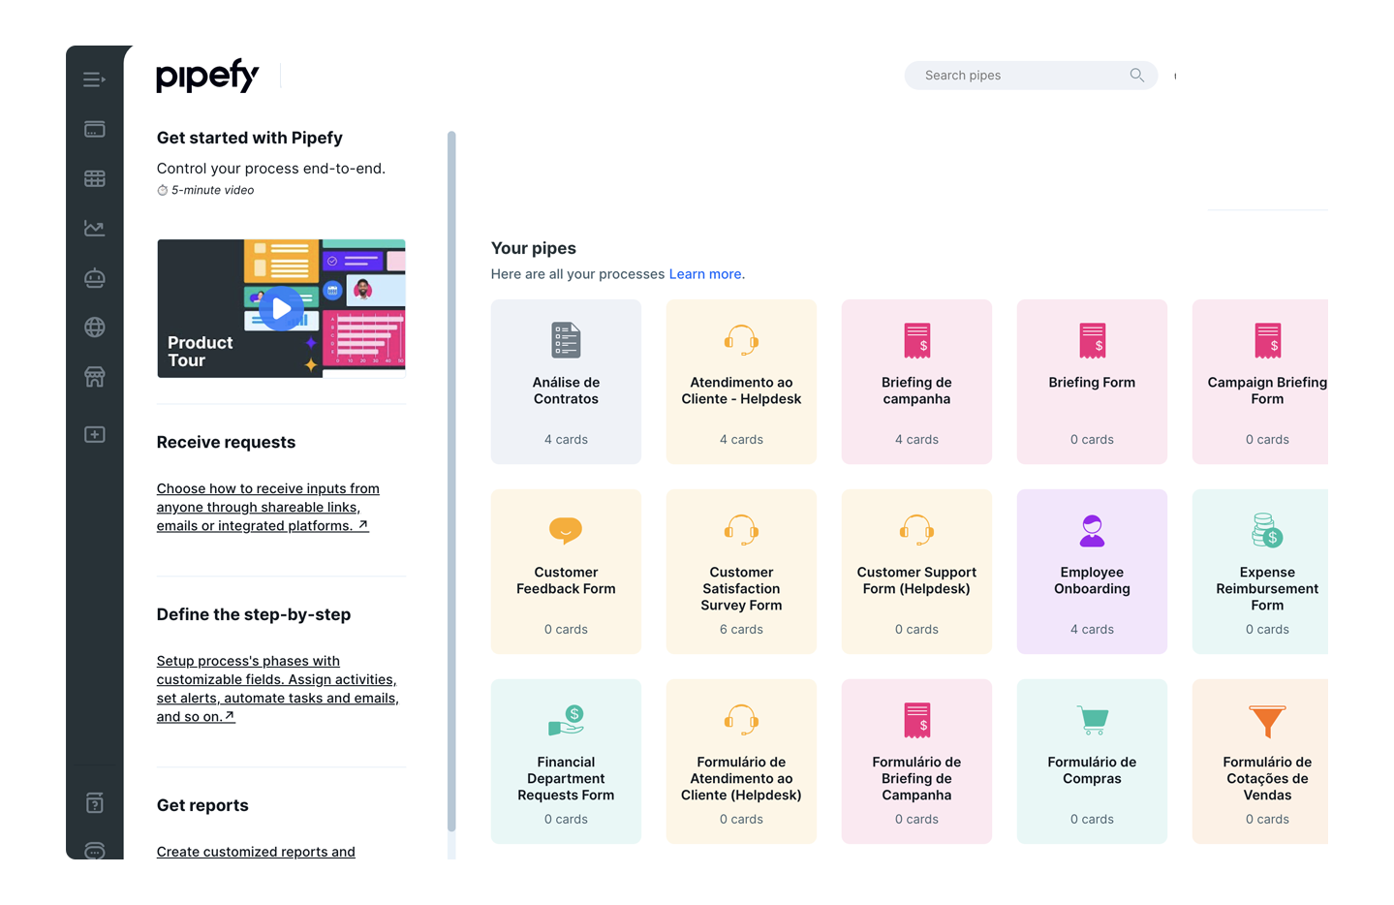Image resolution: width=1394 pixels, height=905 pixels.
Task: Click headset icon on Atendimento ao Cliente card
Action: [741, 340]
